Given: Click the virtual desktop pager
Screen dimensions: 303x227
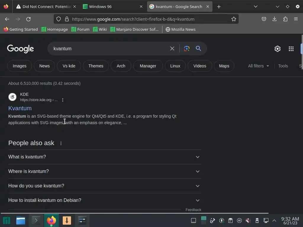Looking at the screenshot, I should 204,220.
